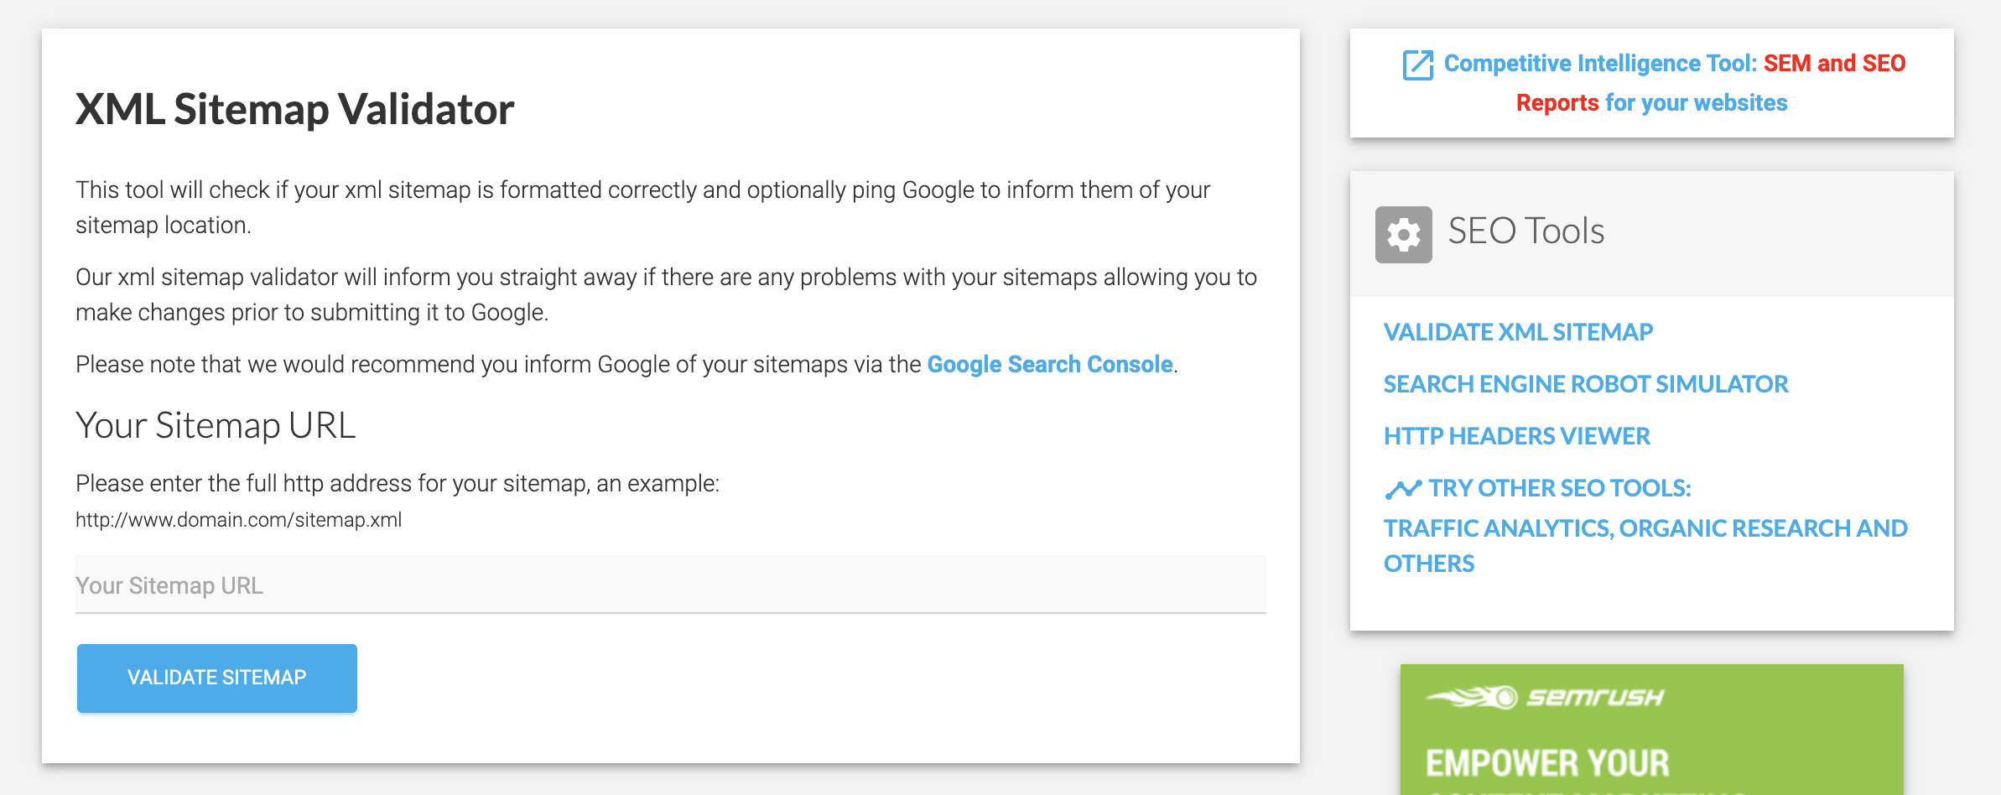Click the SEO Tools gear icon

[x=1403, y=234]
